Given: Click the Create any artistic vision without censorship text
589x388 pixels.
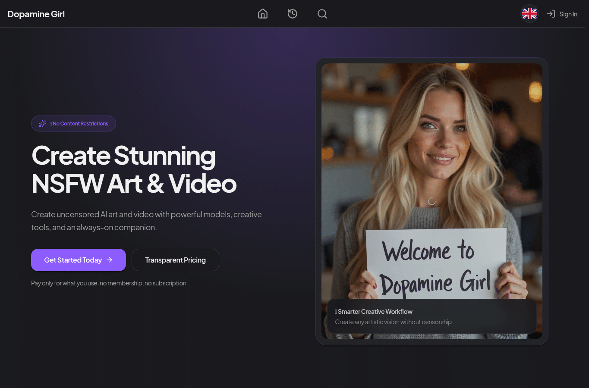Looking at the screenshot, I should (394, 322).
